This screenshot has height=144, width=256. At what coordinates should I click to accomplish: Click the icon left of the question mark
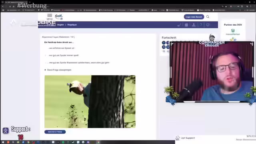[194, 25]
